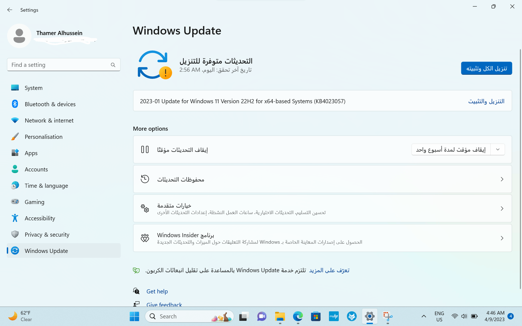Click the back arrow in Settings header

10,10
